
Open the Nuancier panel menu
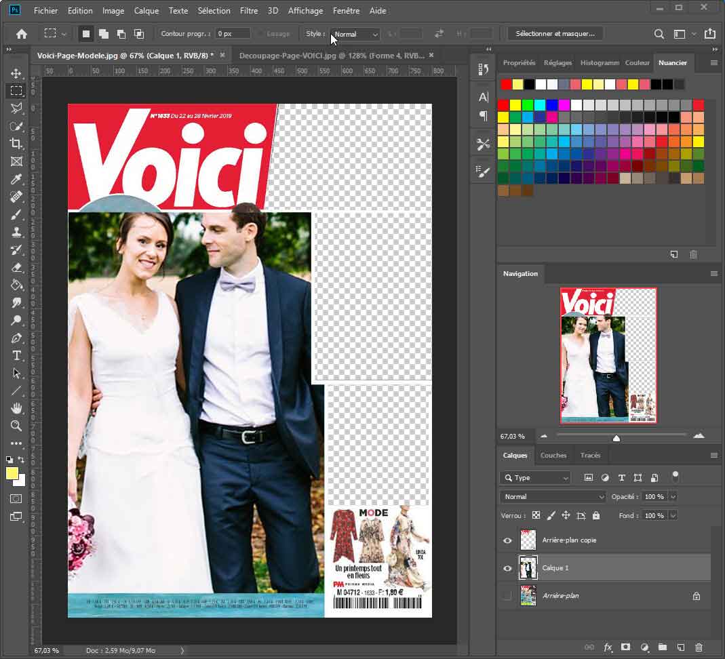[714, 63]
